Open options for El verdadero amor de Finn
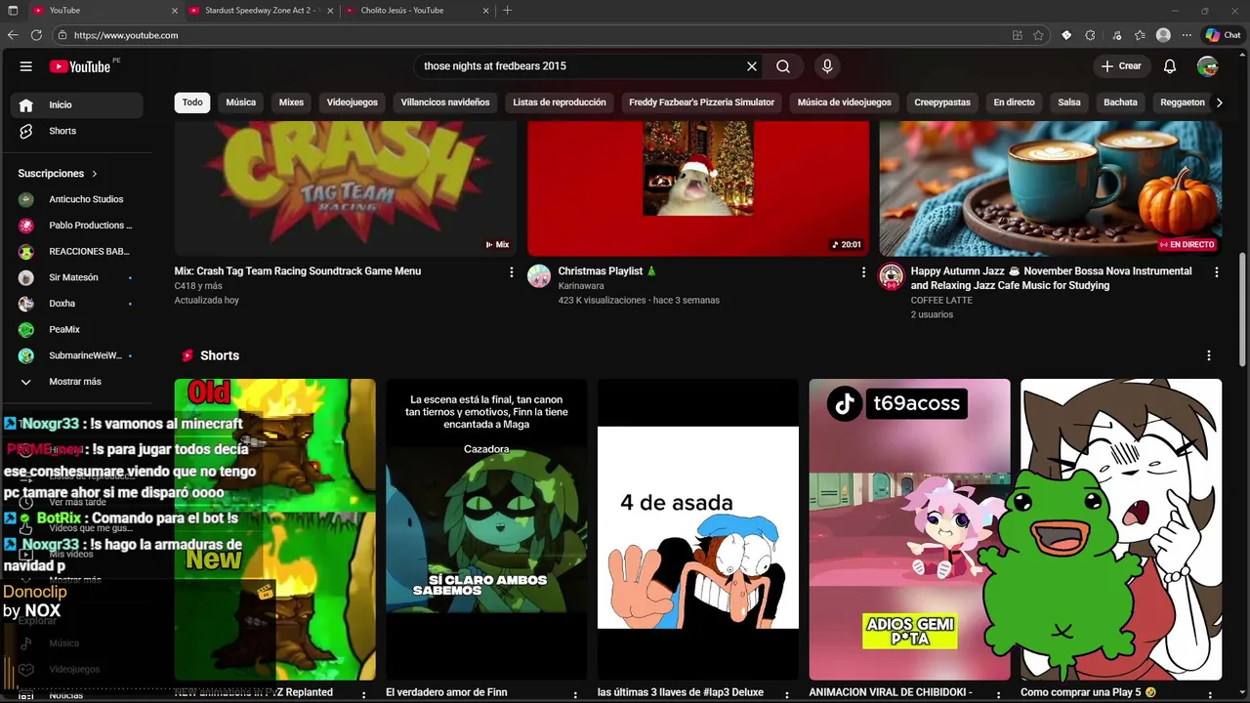The image size is (1250, 703). (575, 694)
